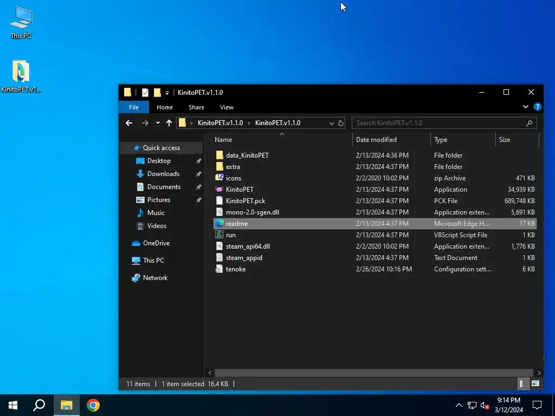Click the search magnifier icon
The image size is (555, 416).
(529, 123)
